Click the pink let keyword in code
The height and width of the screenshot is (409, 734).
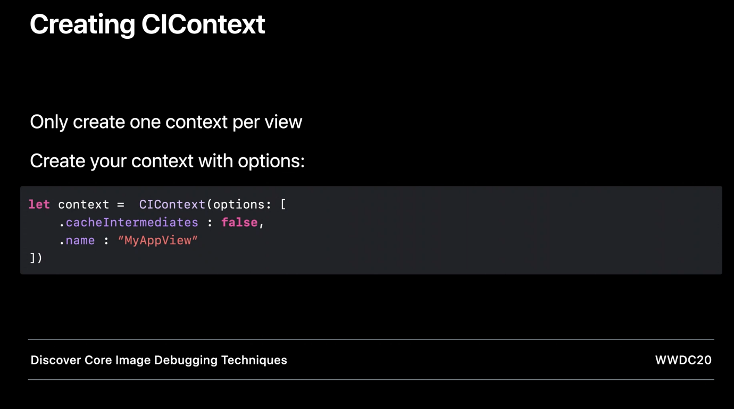[39, 204]
